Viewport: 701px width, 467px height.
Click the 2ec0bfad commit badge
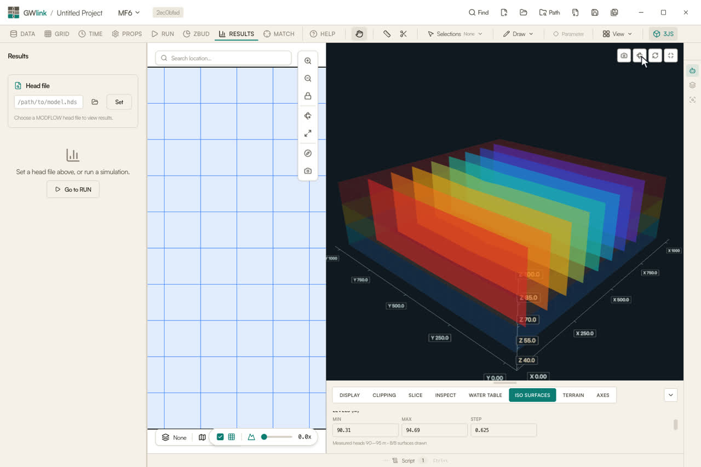[x=168, y=13]
